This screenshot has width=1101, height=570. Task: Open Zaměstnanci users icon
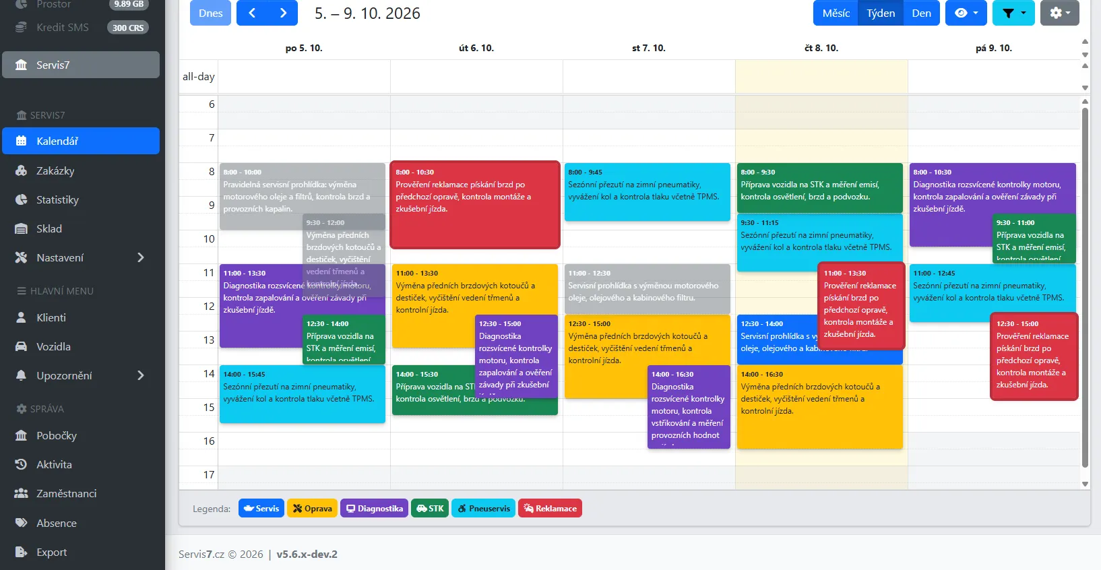(21, 493)
